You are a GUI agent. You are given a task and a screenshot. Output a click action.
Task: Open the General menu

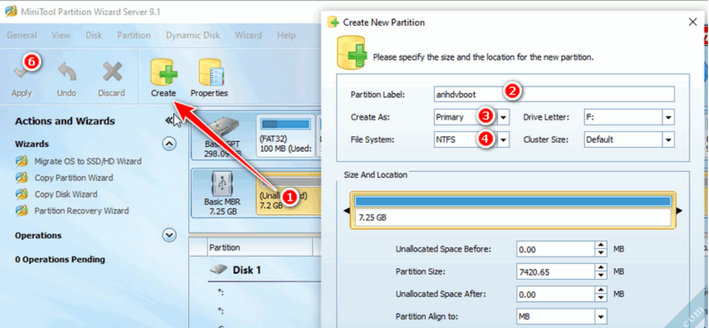coord(22,35)
